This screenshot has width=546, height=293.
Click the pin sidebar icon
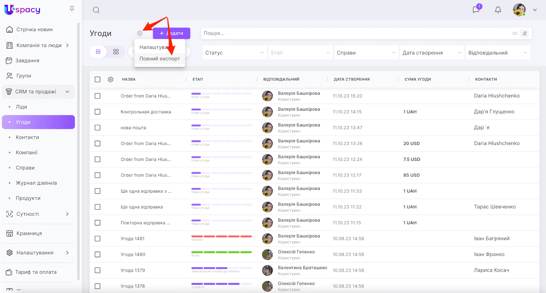(72, 9)
